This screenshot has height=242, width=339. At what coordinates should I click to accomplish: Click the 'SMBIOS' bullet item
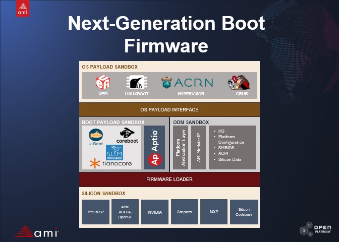(x=226, y=148)
